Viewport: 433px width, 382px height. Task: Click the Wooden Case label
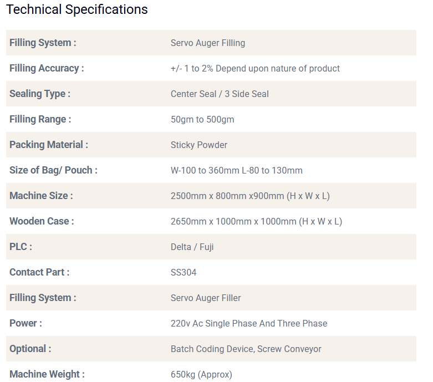coord(42,221)
